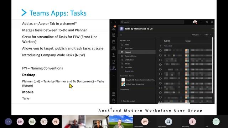Screen dimensions: 228x128
Task: Select the B guest participant tile
Action: tap(192, 122)
